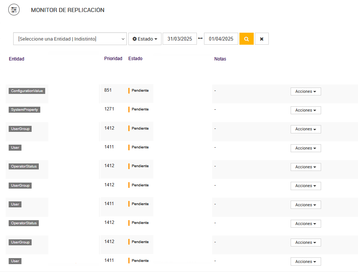
Task: Click the Notas column header
Action: point(220,59)
